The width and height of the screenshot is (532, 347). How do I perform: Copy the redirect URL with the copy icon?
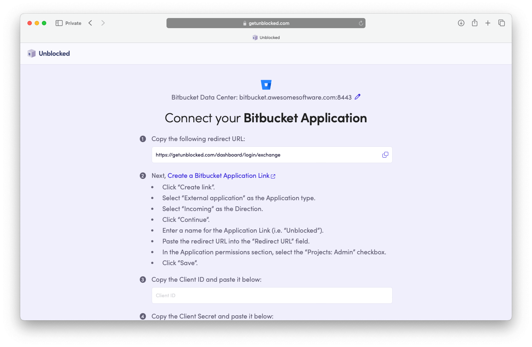click(385, 155)
